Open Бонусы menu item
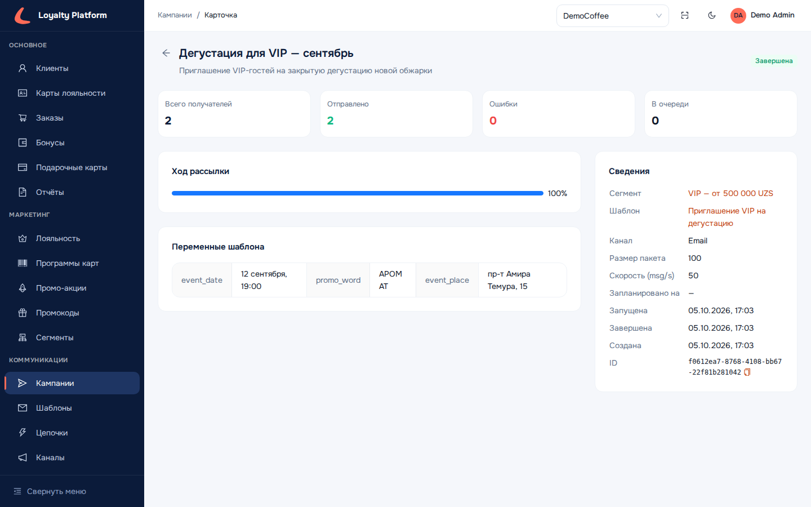This screenshot has height=507, width=811. click(x=72, y=143)
